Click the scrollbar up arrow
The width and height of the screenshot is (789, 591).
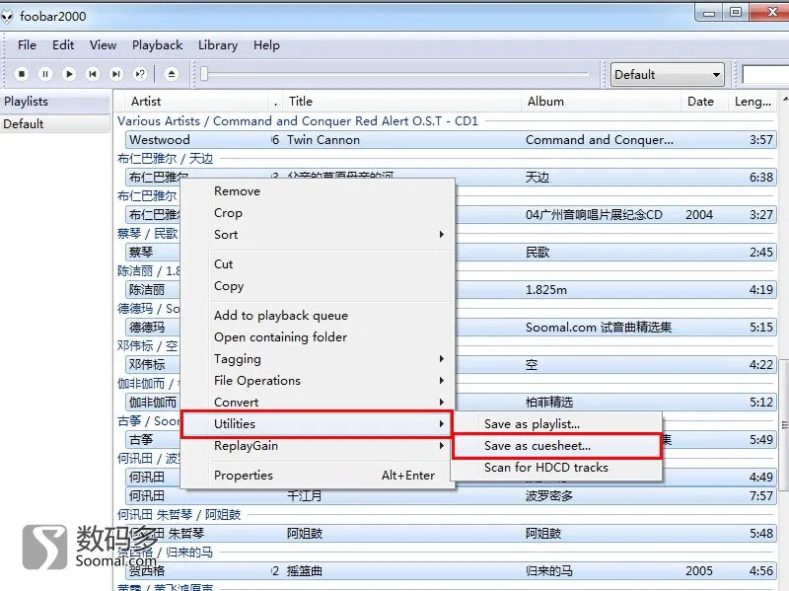click(784, 100)
